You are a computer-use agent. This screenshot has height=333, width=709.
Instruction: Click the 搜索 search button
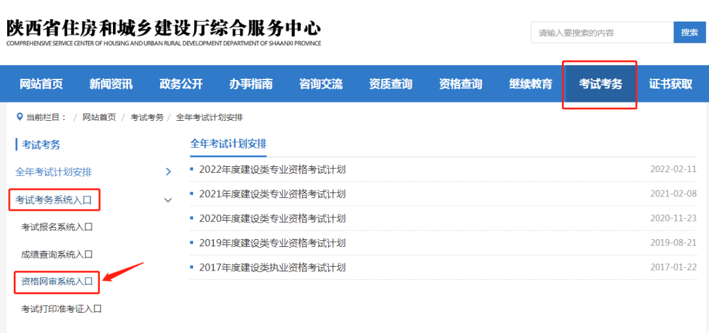pos(689,33)
